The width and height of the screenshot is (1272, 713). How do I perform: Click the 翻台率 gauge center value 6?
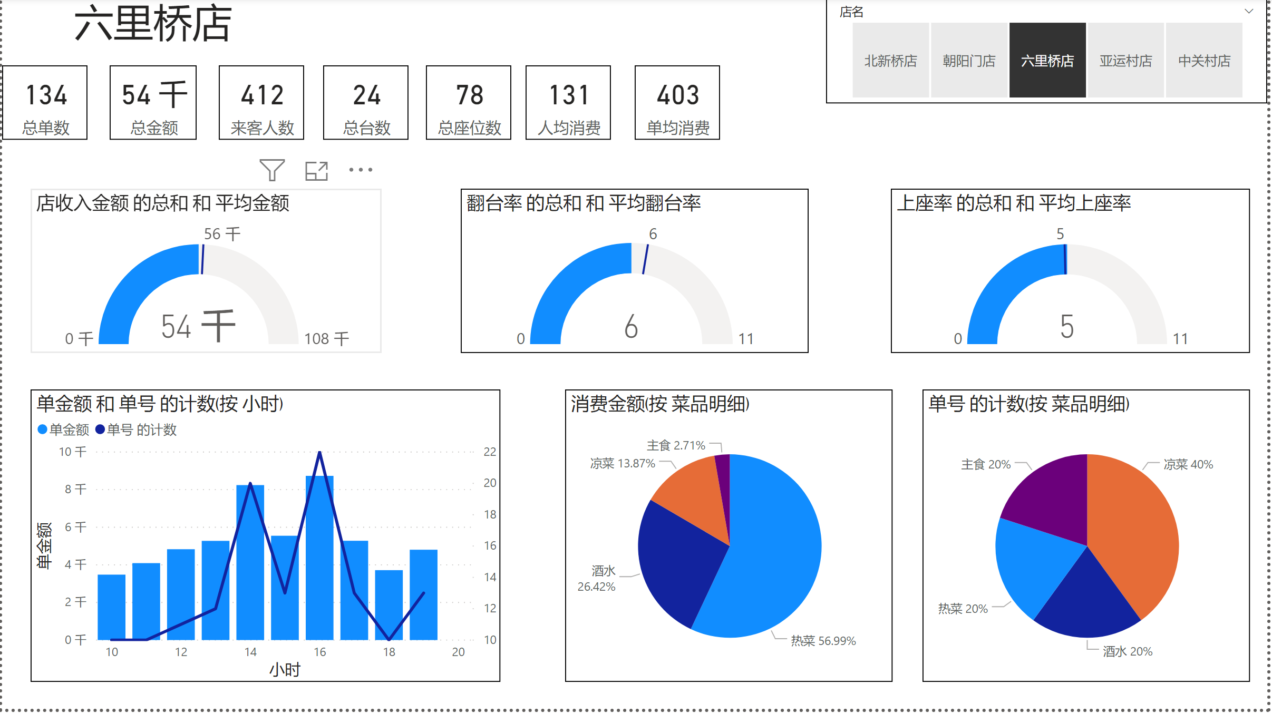(x=631, y=327)
